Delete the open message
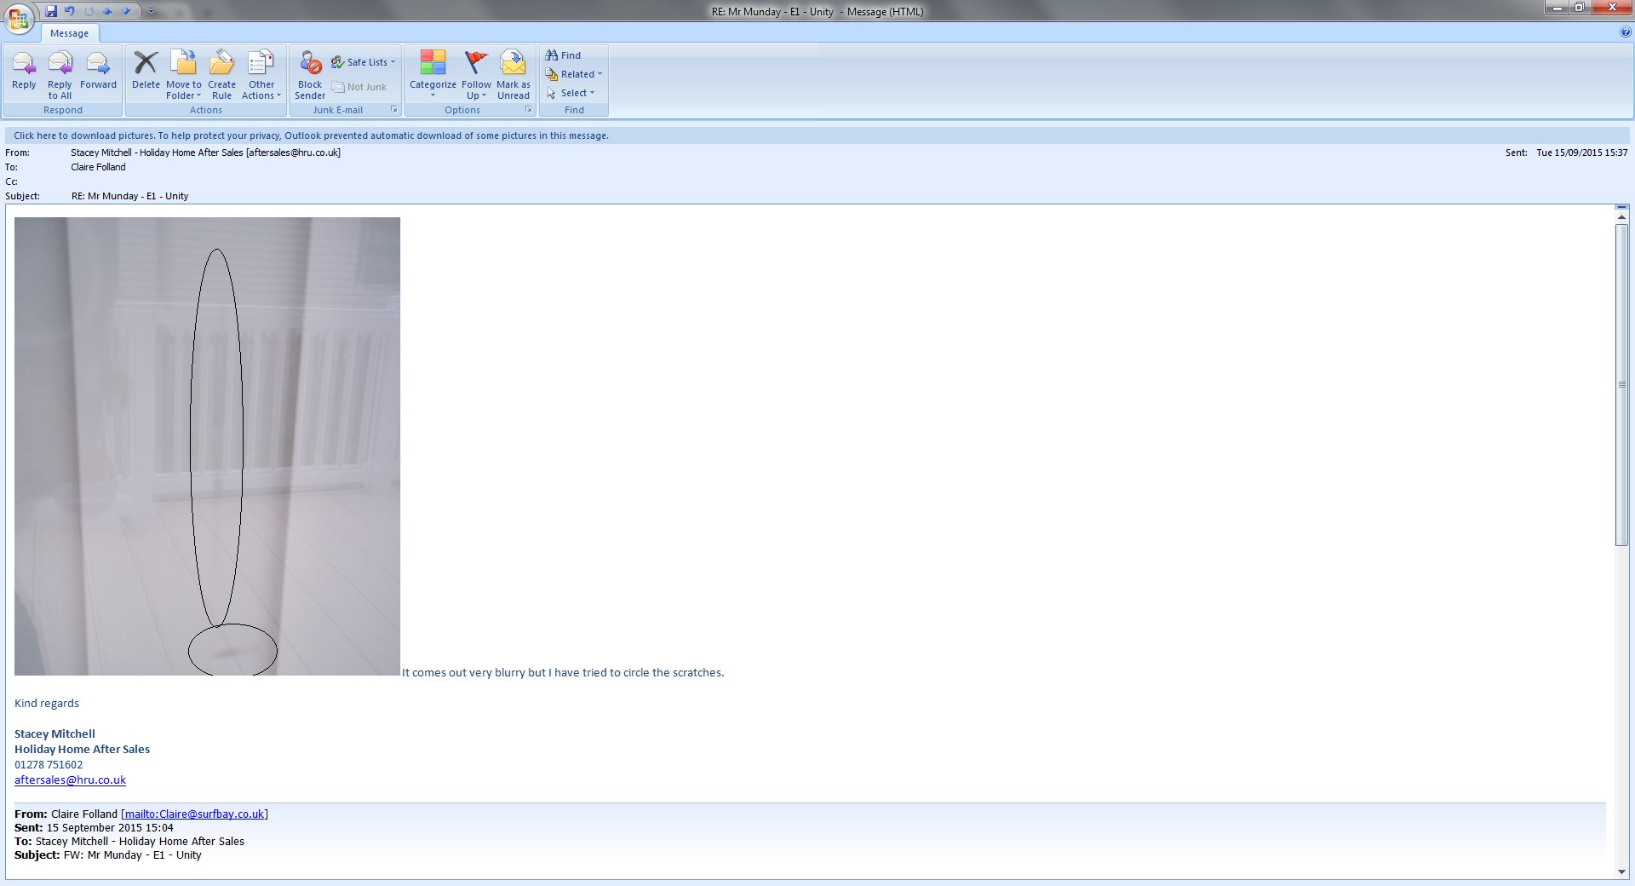This screenshot has width=1635, height=886. (146, 72)
